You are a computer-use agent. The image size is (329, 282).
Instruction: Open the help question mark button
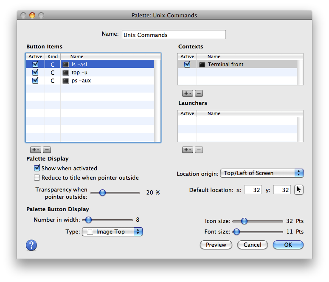pos(31,245)
